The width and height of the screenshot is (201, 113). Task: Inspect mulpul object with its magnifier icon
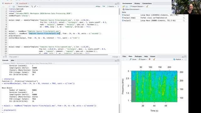(184, 15)
